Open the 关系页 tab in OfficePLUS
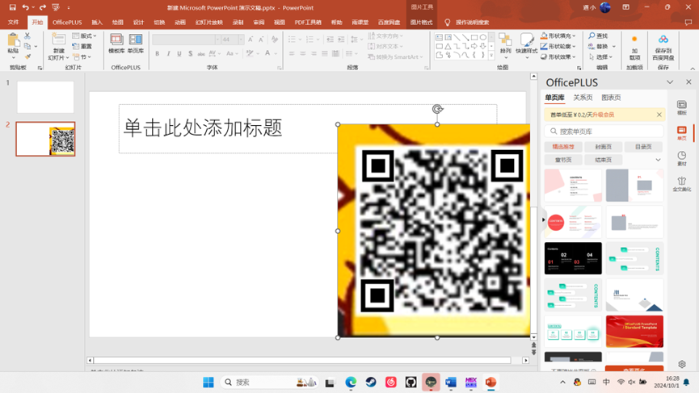This screenshot has height=393, width=699. pyautogui.click(x=583, y=98)
